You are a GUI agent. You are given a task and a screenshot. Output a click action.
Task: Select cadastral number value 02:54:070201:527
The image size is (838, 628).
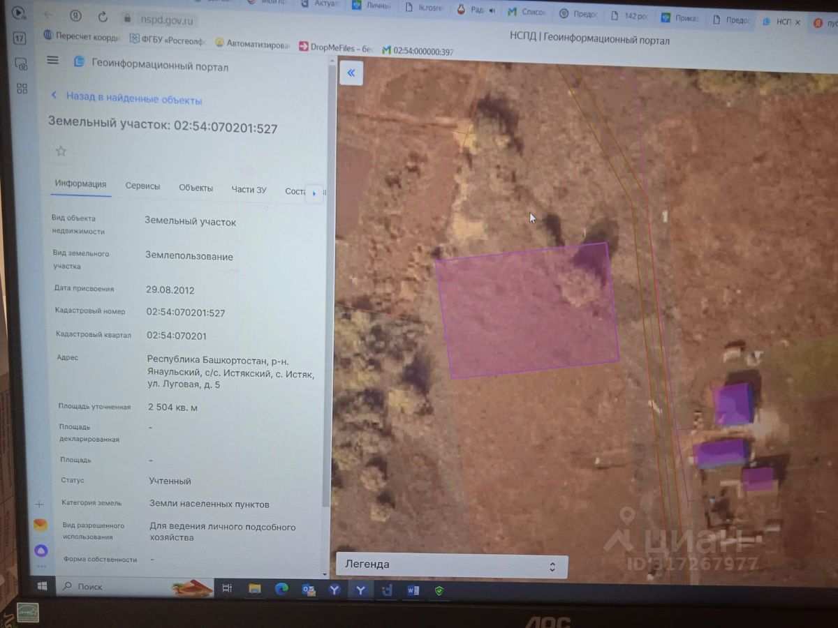click(x=186, y=313)
